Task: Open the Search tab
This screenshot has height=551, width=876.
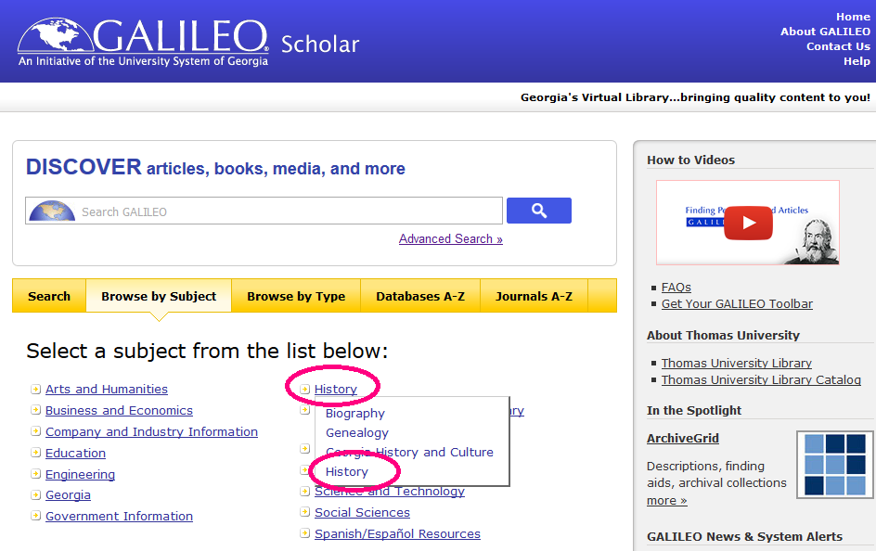Action: tap(49, 296)
